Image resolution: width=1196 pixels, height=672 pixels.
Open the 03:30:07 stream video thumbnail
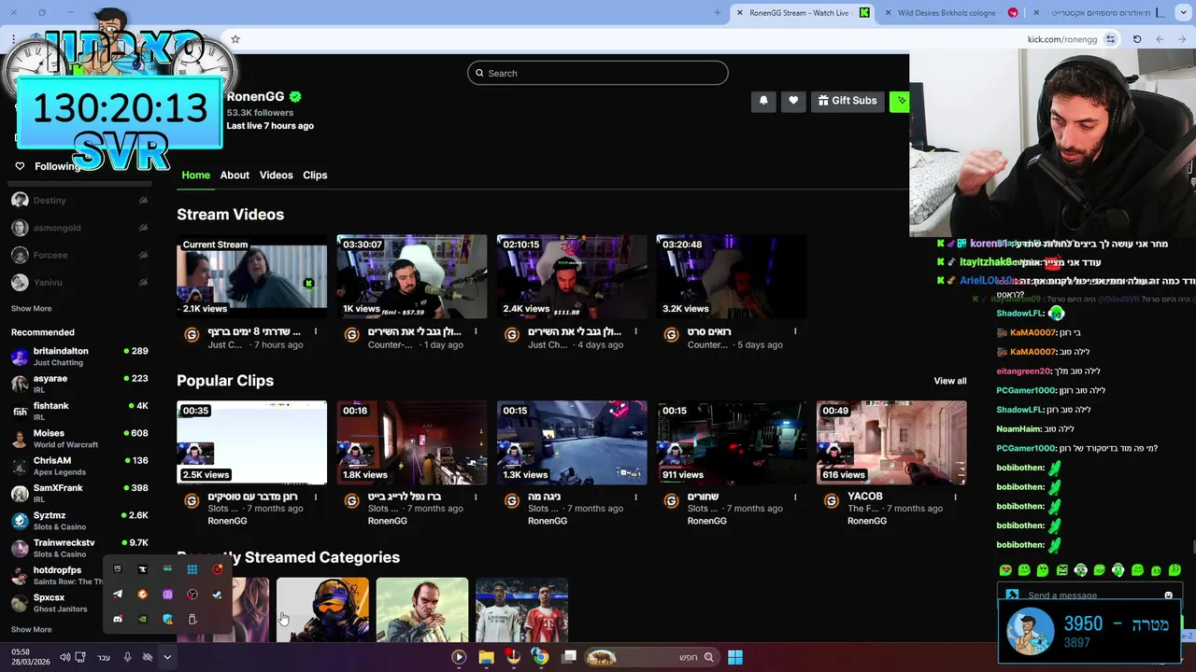pos(412,276)
